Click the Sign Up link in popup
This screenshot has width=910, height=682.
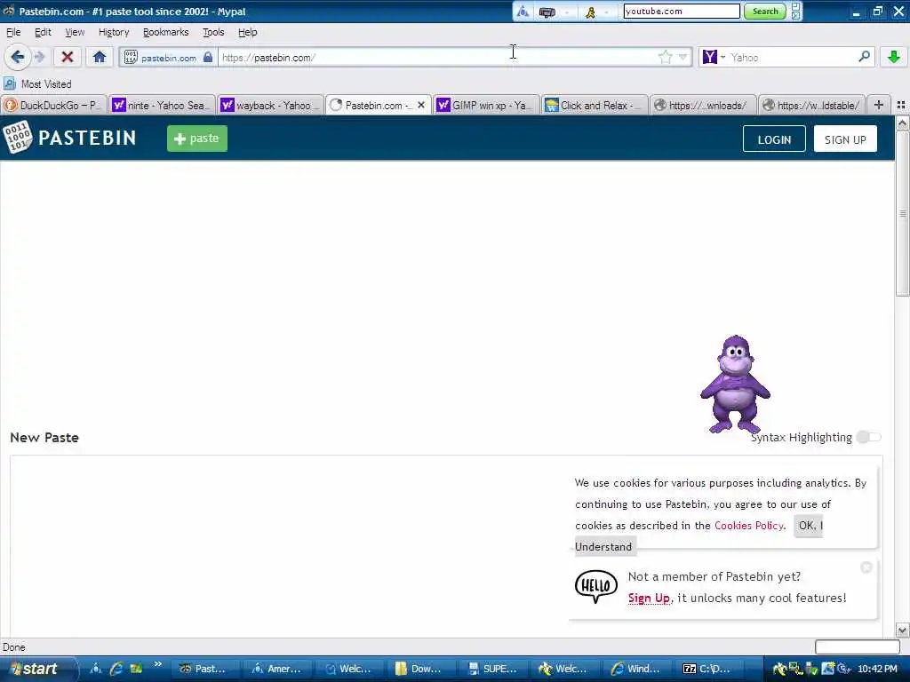(649, 598)
